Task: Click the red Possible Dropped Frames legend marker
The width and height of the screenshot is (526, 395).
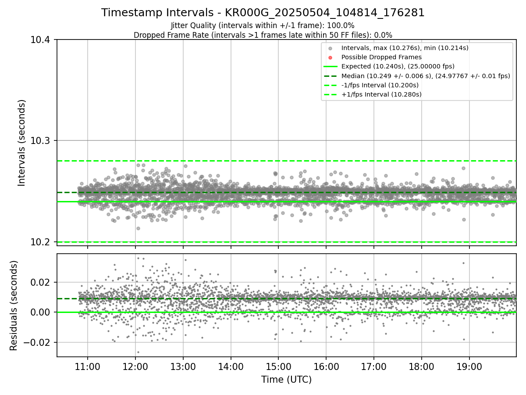Action: 331,57
